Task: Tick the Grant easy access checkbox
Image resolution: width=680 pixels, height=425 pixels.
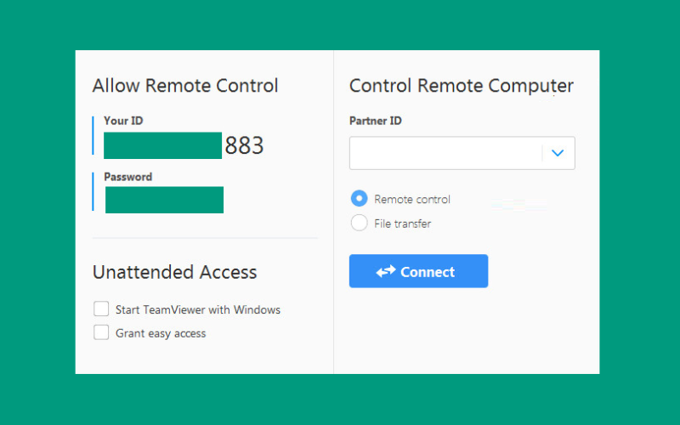Action: coord(101,332)
